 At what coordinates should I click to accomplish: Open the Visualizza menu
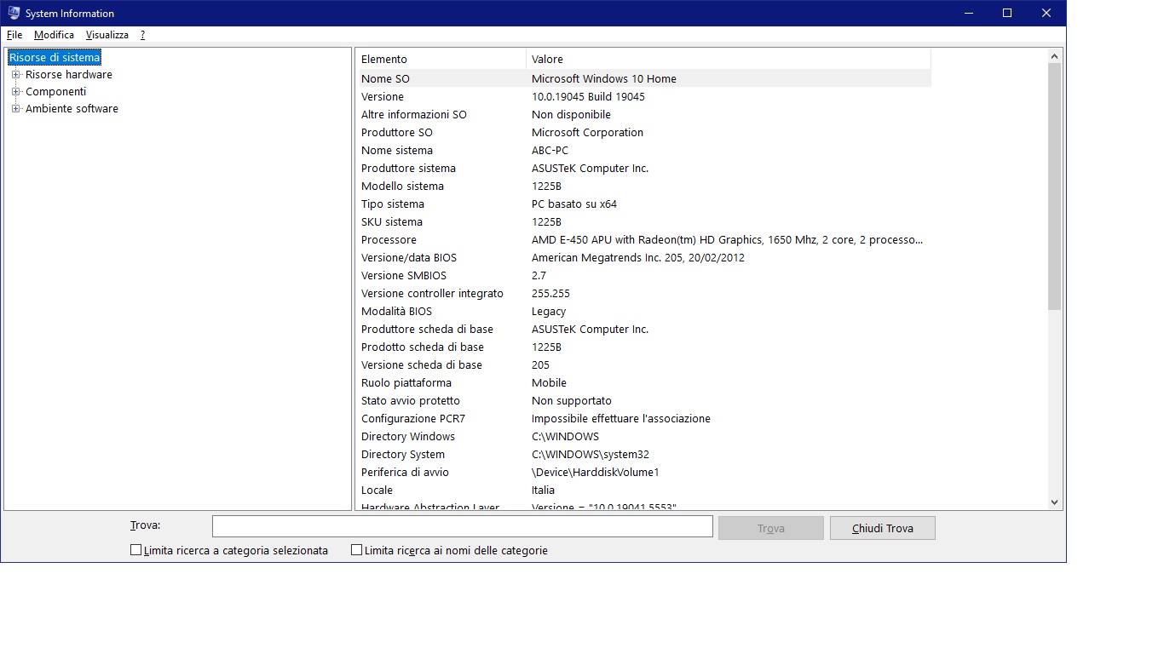point(107,35)
